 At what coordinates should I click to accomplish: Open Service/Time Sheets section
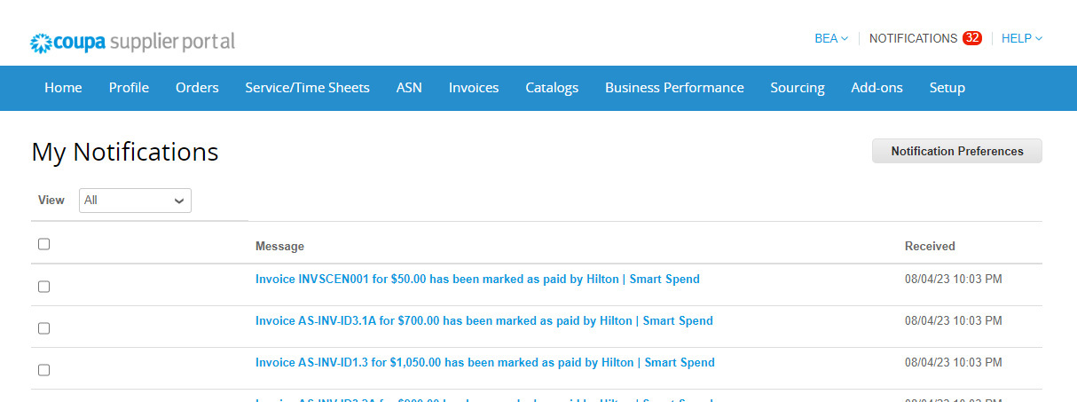307,88
